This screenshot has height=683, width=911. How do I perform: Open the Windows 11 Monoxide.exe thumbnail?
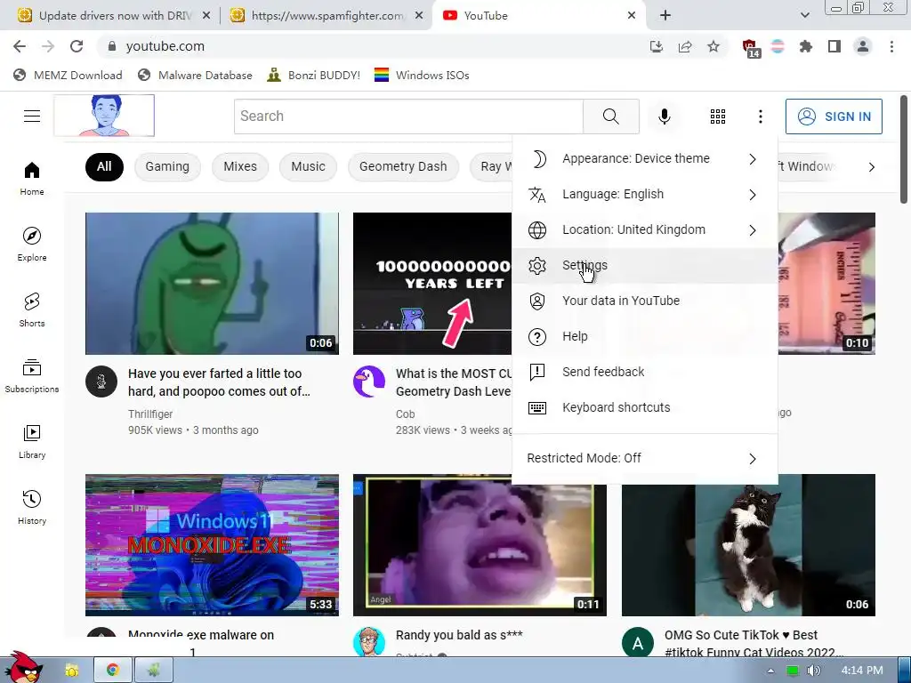pyautogui.click(x=212, y=545)
